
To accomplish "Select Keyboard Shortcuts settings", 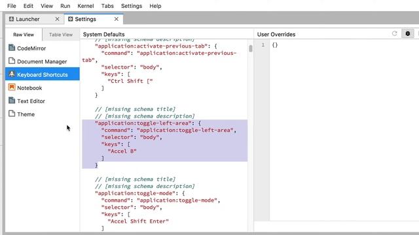I will click(x=43, y=74).
